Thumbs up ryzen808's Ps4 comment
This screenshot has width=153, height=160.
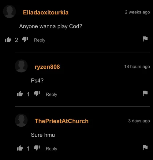pos(20,94)
